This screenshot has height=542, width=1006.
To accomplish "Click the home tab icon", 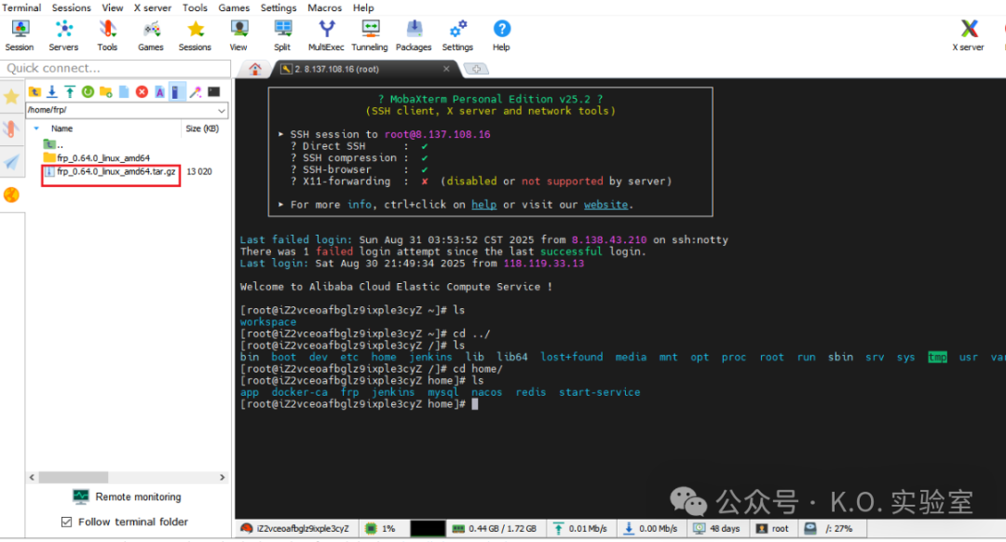I will 254,69.
